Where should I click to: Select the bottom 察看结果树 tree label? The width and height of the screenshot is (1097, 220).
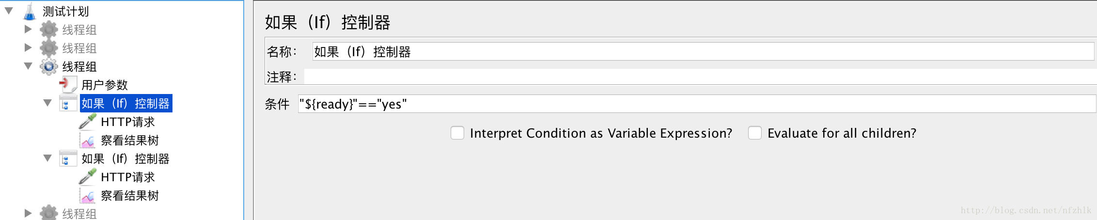(x=129, y=196)
